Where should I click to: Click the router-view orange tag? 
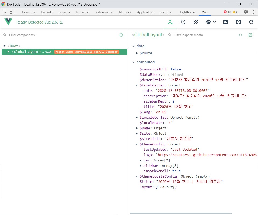pos(87,52)
